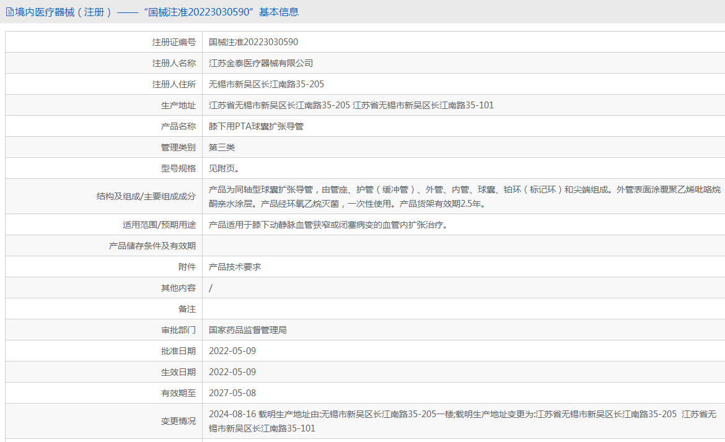
Task: Click the 变更情况 label
Action: tap(178, 421)
